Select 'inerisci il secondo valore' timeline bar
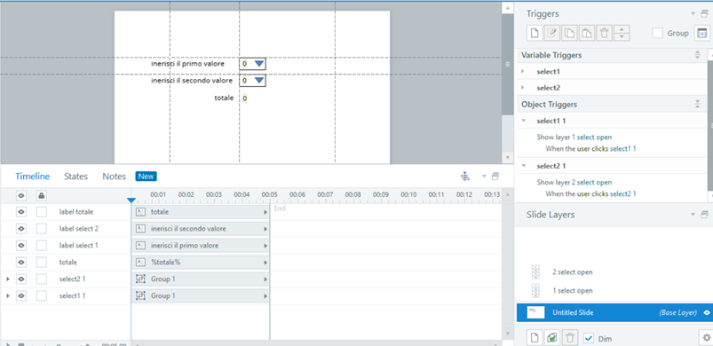Screen dimensions: 713x346 [201, 229]
